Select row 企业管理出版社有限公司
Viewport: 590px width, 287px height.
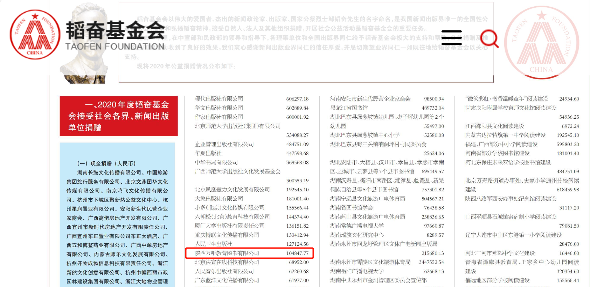coord(252,144)
